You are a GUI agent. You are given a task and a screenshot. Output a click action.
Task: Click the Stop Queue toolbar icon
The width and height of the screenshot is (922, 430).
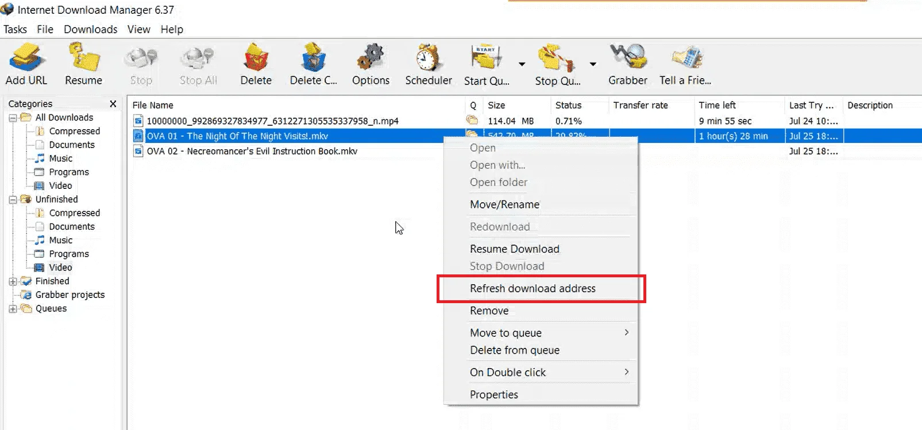[x=556, y=57]
